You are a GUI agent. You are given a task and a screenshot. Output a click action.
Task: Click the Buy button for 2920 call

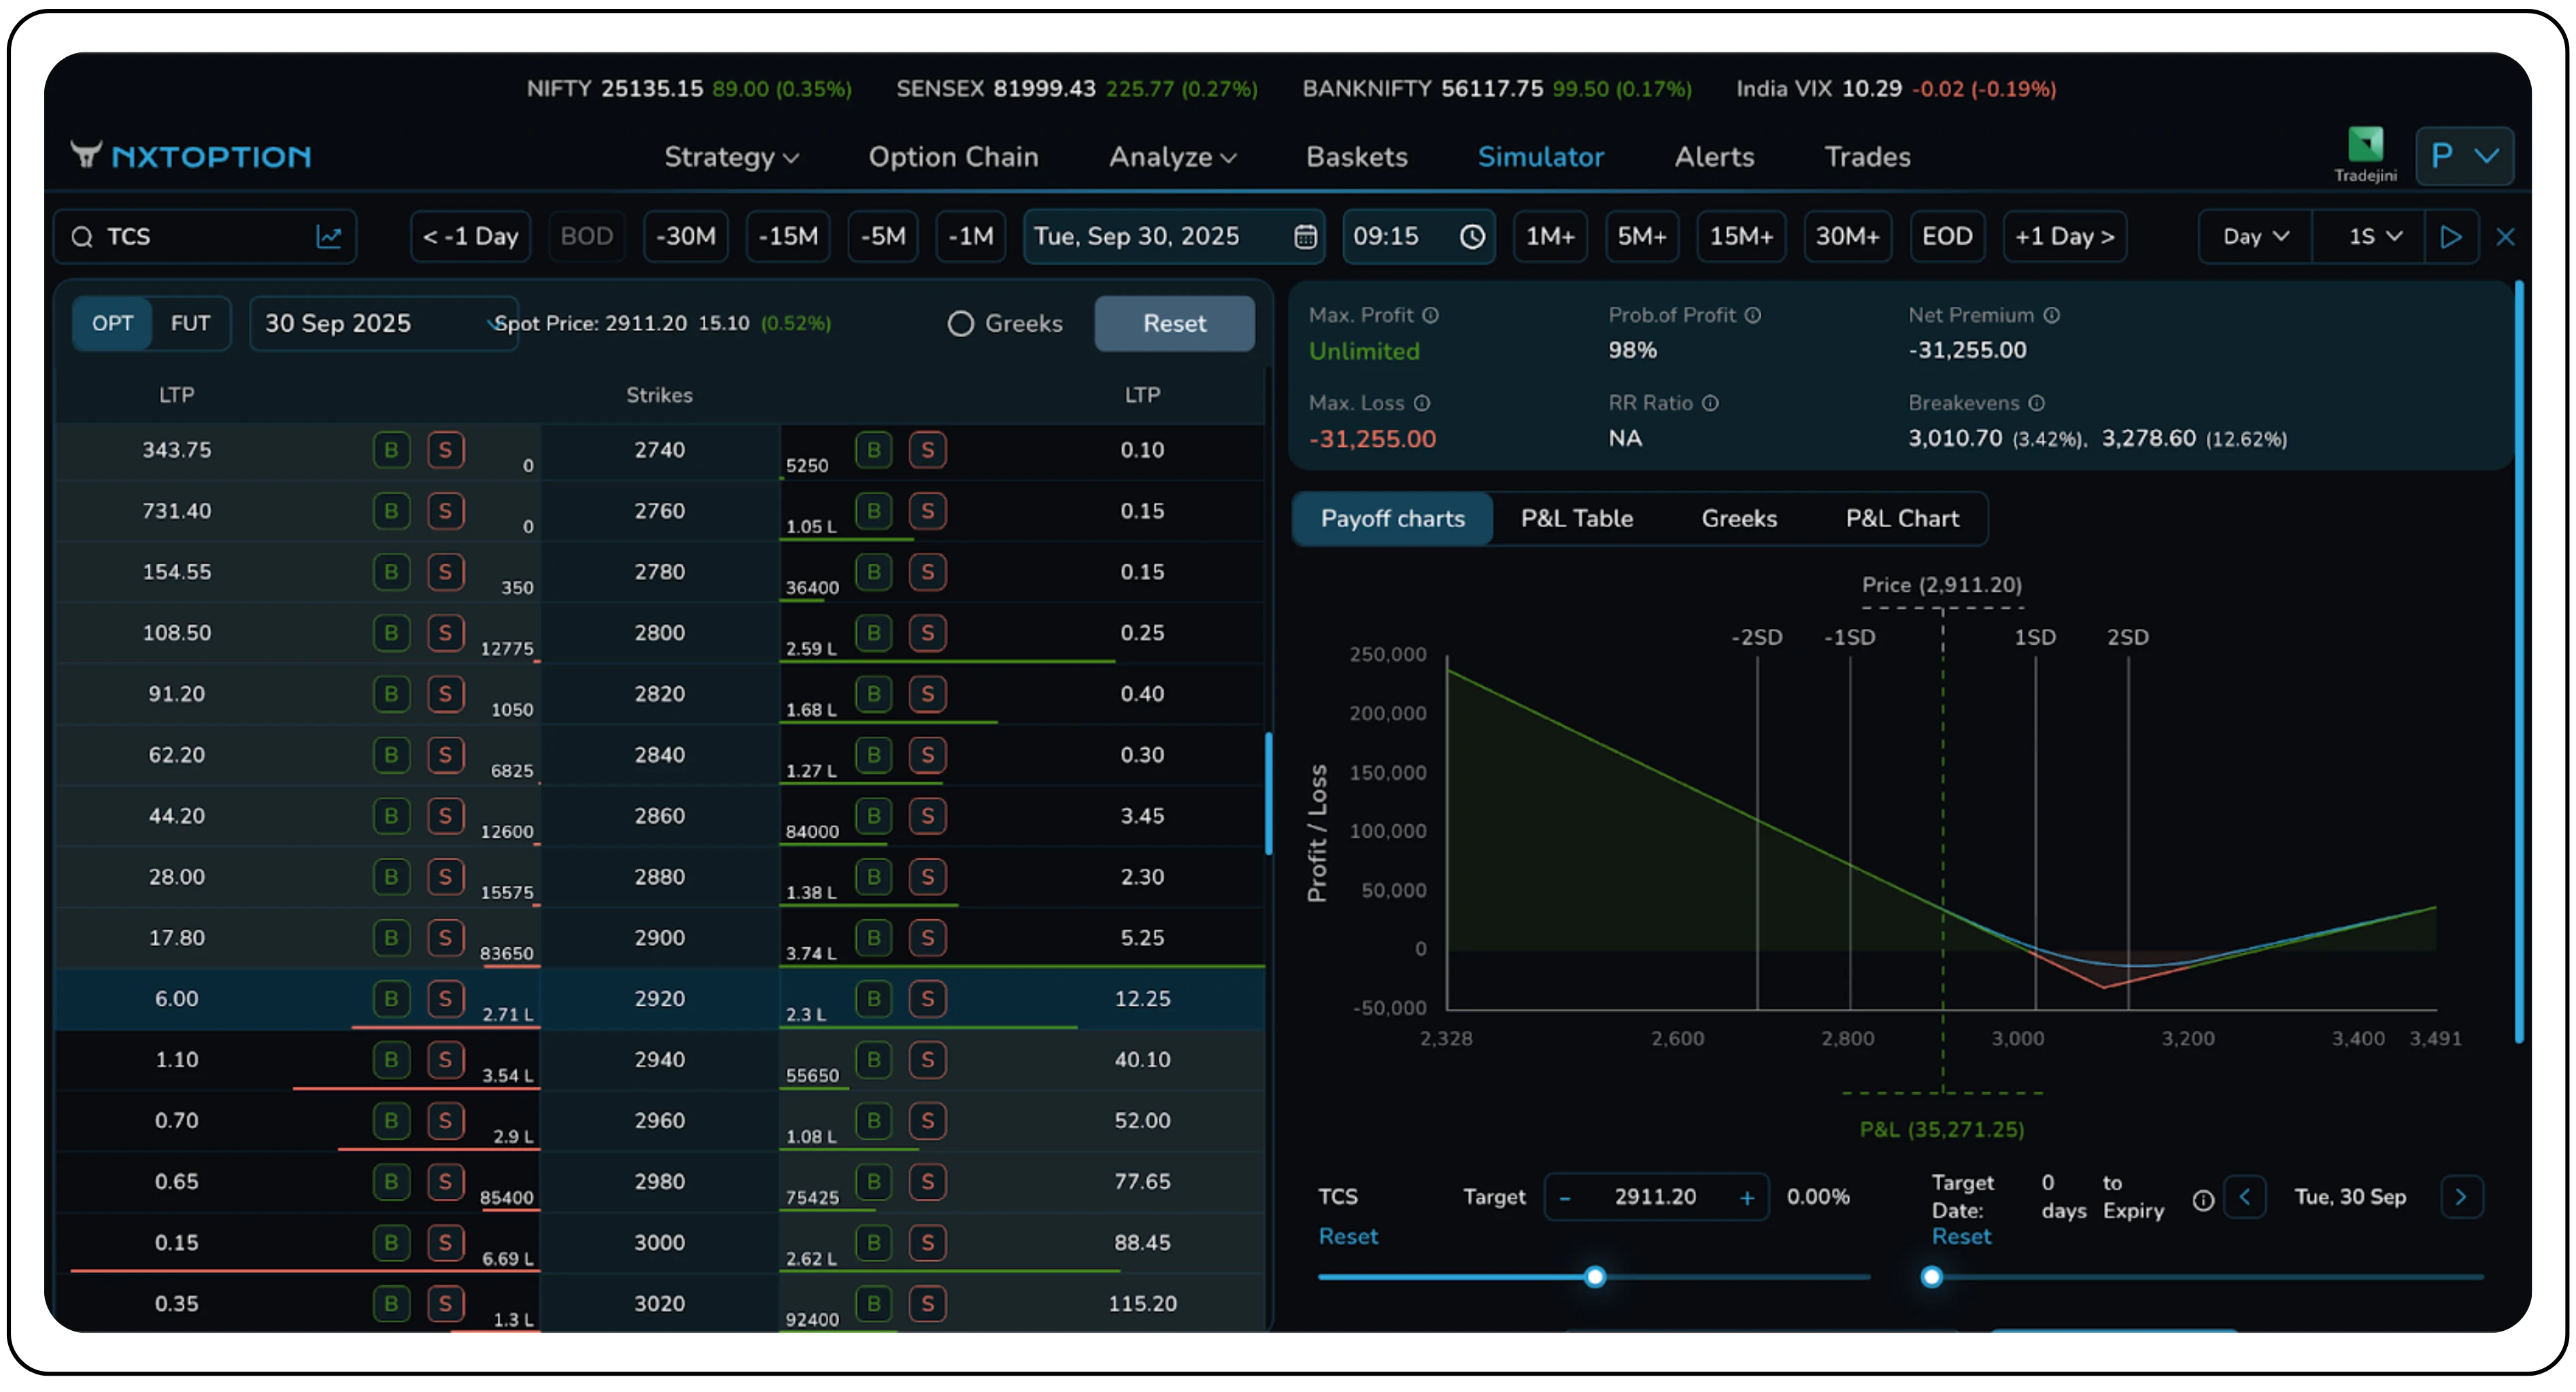(x=391, y=999)
